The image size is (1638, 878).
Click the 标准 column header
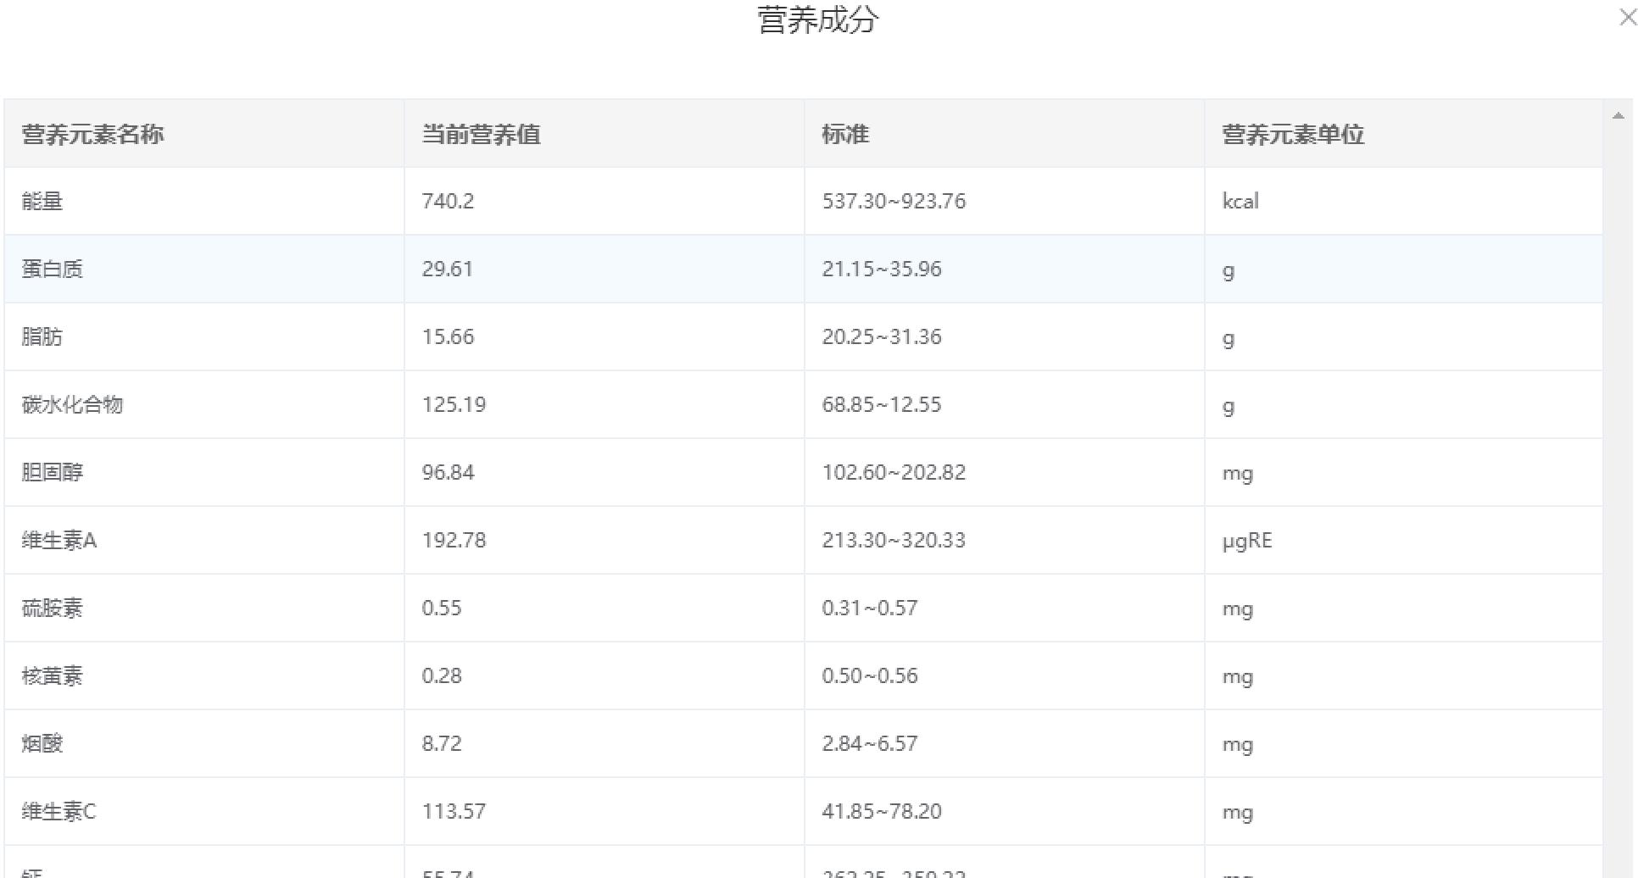[x=845, y=134]
